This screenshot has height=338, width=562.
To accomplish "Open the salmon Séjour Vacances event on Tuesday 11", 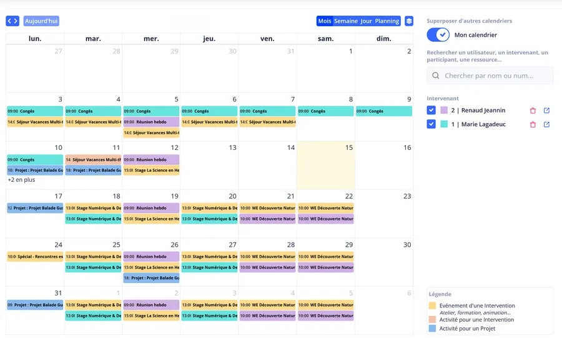I will pos(93,159).
